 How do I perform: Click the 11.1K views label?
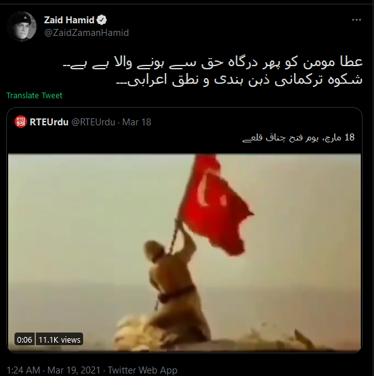(59, 339)
